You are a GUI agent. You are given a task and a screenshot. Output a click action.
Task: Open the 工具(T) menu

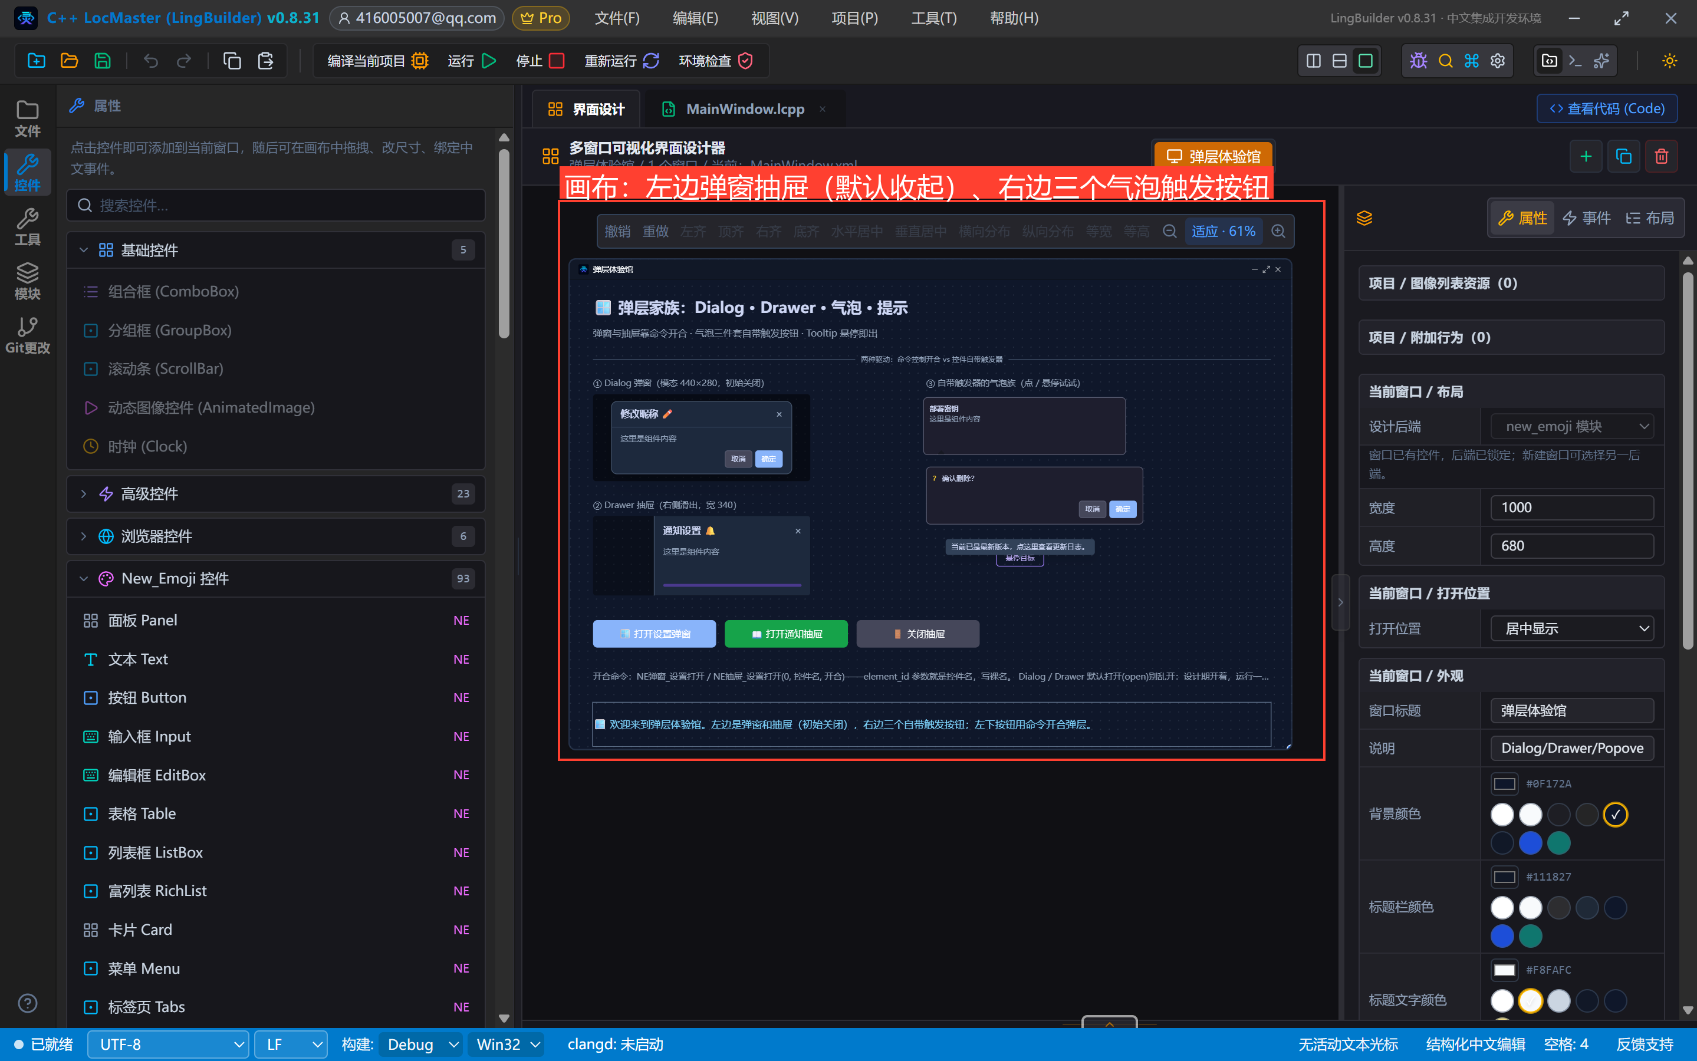coord(933,18)
